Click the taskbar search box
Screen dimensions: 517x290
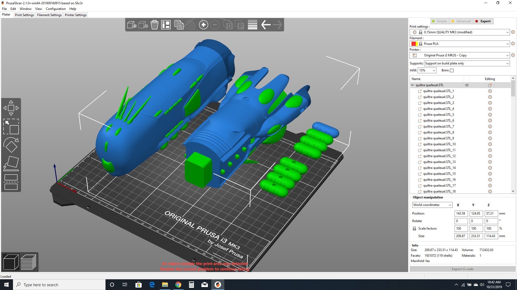[x=59, y=285]
